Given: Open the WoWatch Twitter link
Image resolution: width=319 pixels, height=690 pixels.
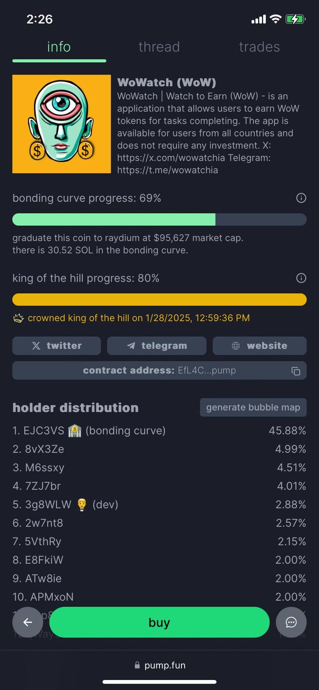Looking at the screenshot, I should pos(56,346).
